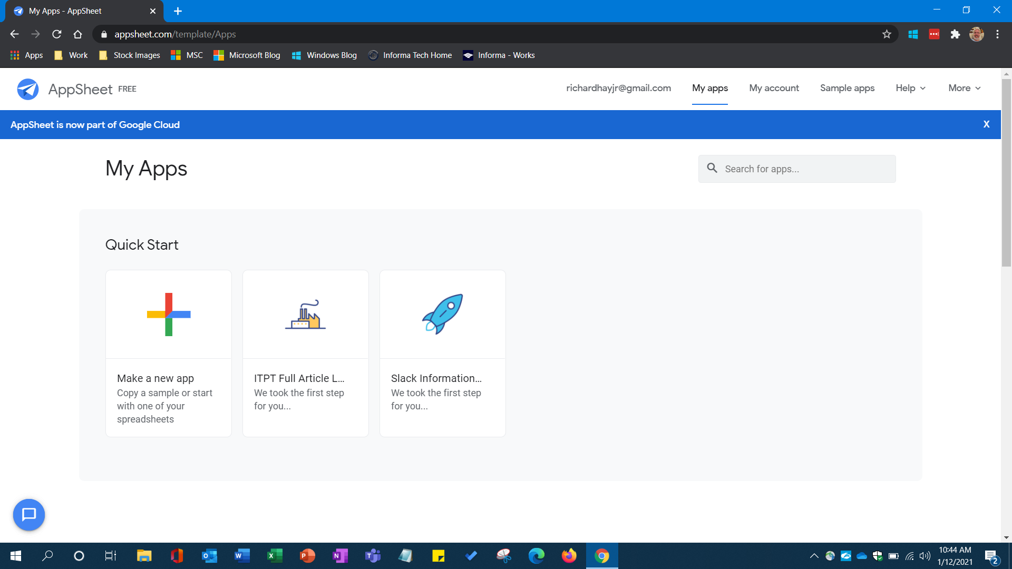Open the My account page

[774, 88]
